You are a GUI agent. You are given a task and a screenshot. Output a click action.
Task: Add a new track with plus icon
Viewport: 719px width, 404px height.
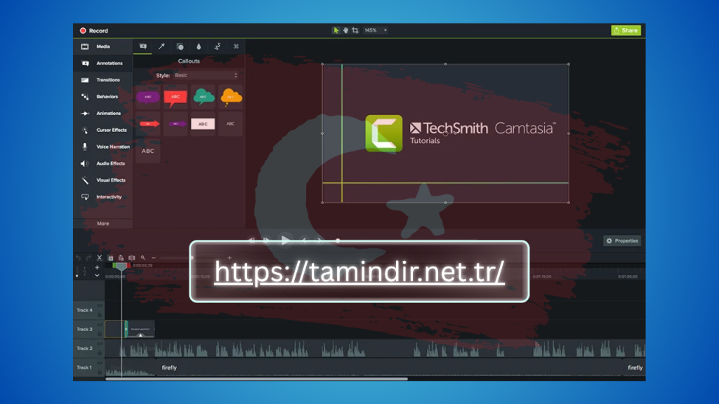(x=97, y=267)
